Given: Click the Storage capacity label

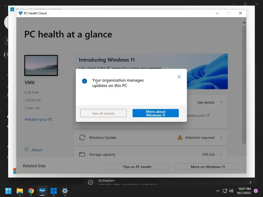Looking at the screenshot, I should (102, 154).
